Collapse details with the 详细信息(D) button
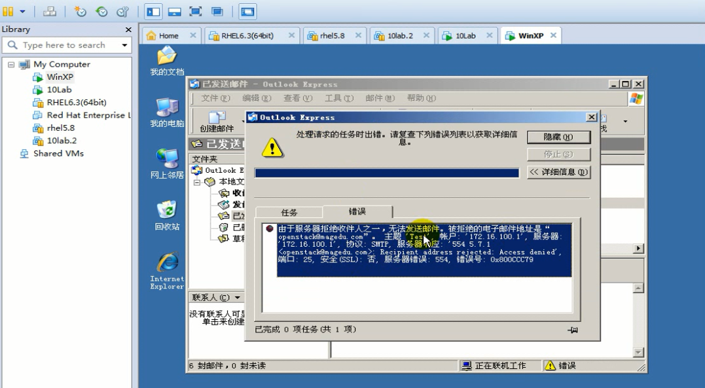705x388 pixels. click(x=558, y=171)
